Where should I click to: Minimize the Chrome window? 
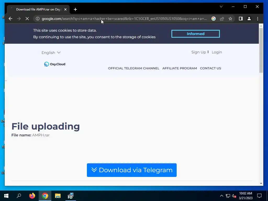(x=233, y=7)
